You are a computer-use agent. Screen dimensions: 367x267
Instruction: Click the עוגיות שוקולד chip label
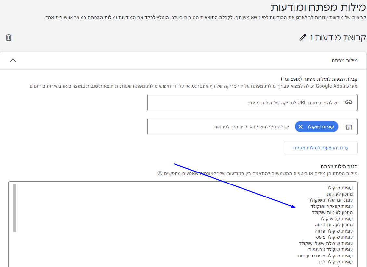tap(320, 127)
